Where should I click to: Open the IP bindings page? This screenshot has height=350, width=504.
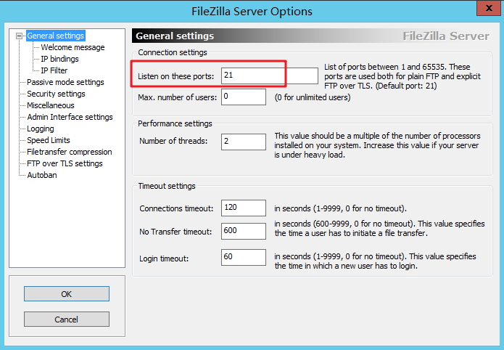coord(59,59)
